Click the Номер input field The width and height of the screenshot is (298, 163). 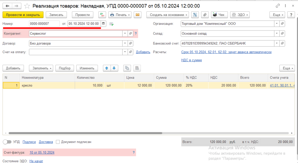click(44, 24)
